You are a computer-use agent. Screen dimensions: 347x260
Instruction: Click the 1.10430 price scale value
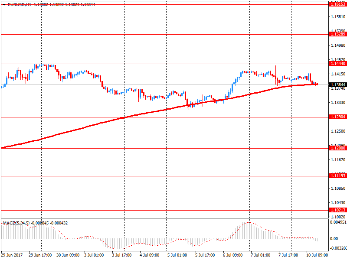pyautogui.click(x=338, y=202)
